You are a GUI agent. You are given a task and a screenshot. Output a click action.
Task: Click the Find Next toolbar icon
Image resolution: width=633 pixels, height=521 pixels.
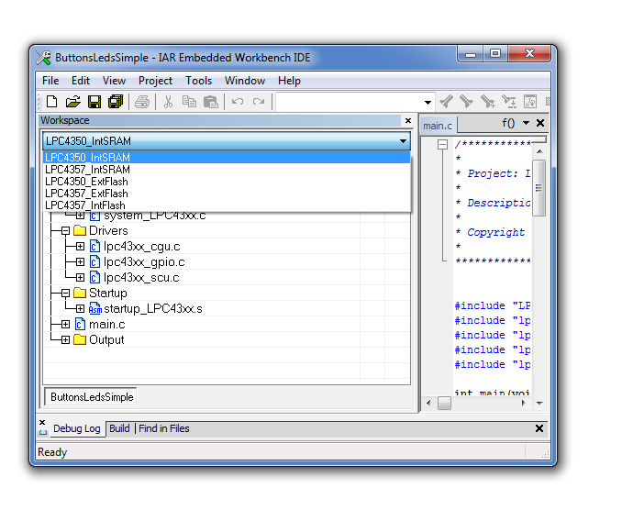[467, 101]
